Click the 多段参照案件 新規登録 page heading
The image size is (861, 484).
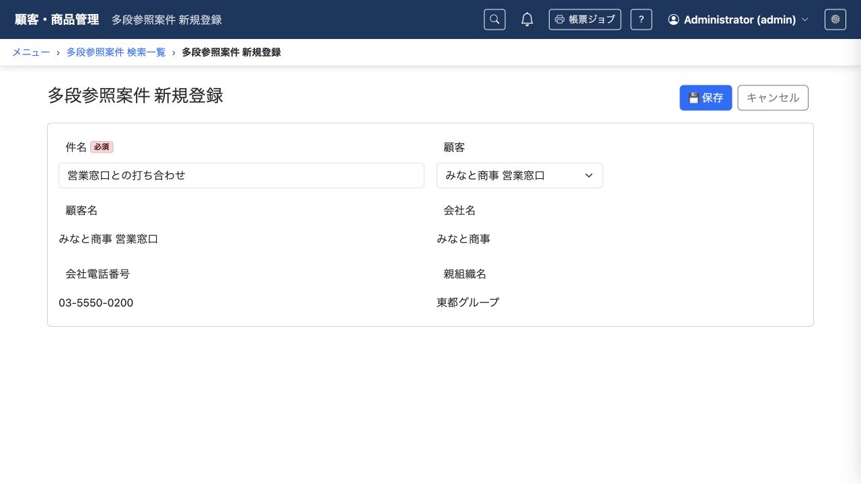click(135, 95)
